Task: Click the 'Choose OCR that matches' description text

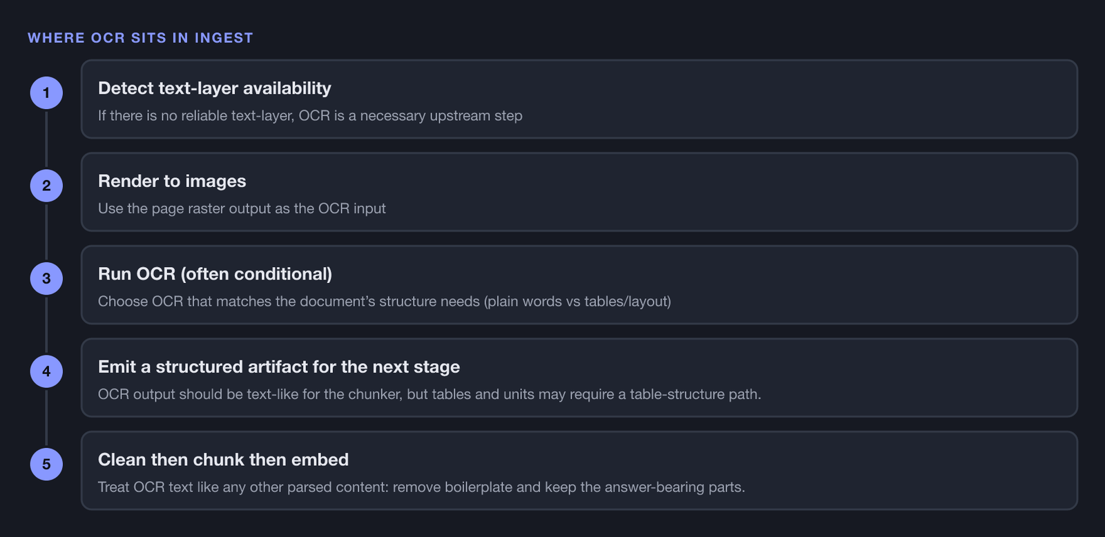Action: [385, 302]
